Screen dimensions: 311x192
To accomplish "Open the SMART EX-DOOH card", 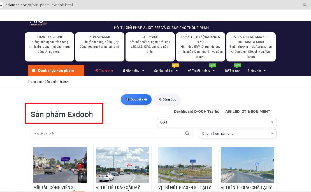I will 49,47.
